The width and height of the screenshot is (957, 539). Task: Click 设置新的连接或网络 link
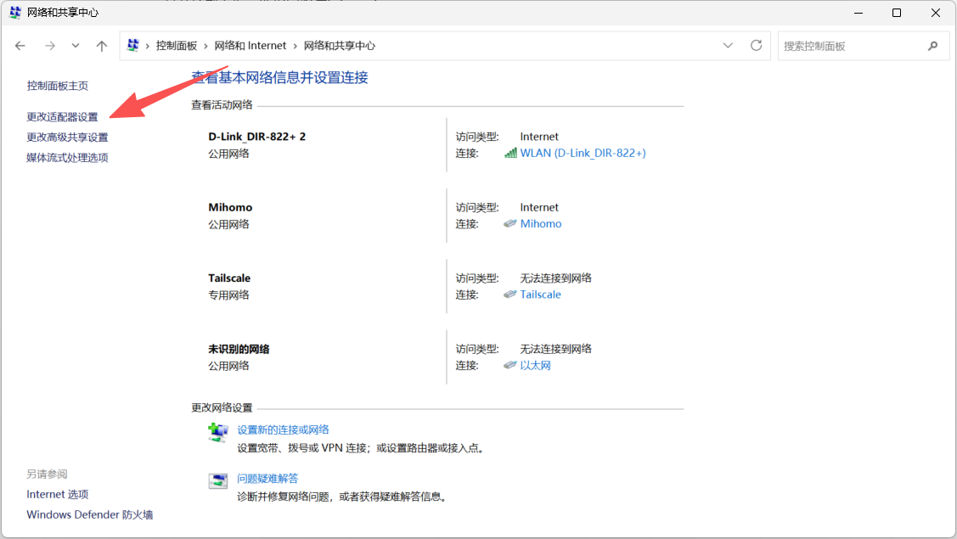click(284, 430)
